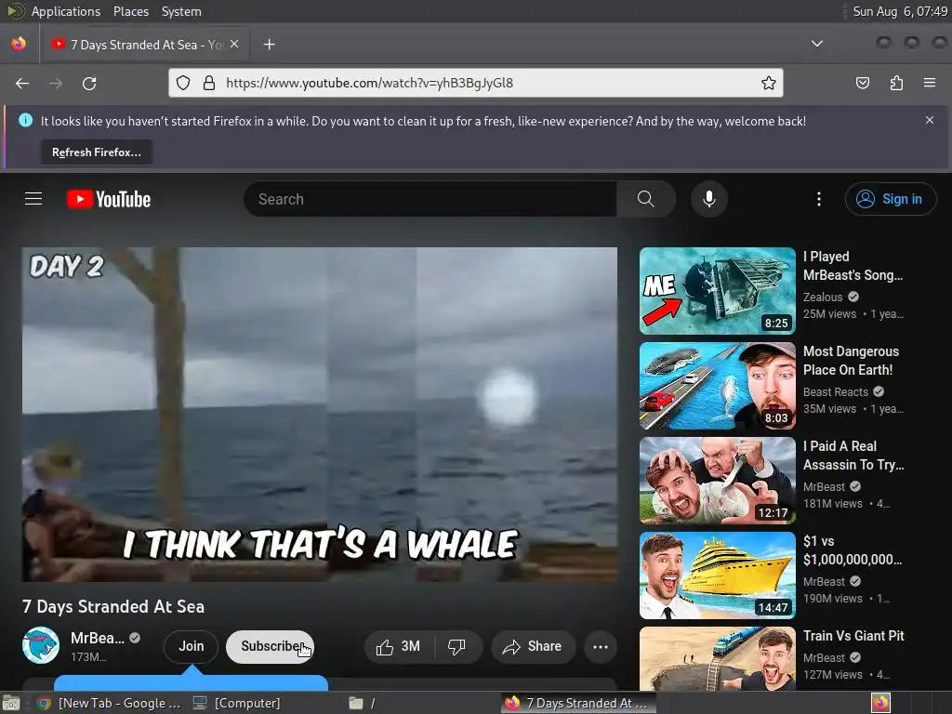The image size is (952, 714).
Task: Dismiss the Firefox refresh notification bar
Action: 930,120
